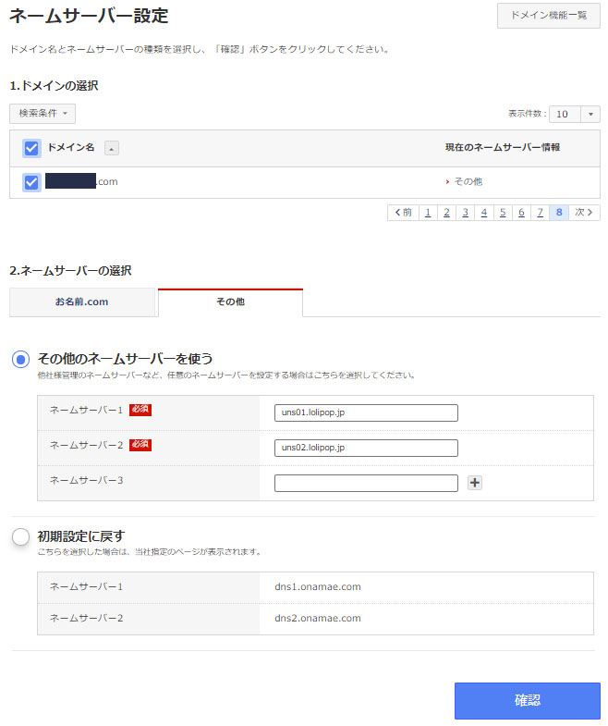Open the 表示件数 dropdown showing 10
The height and width of the screenshot is (726, 608).
click(574, 114)
